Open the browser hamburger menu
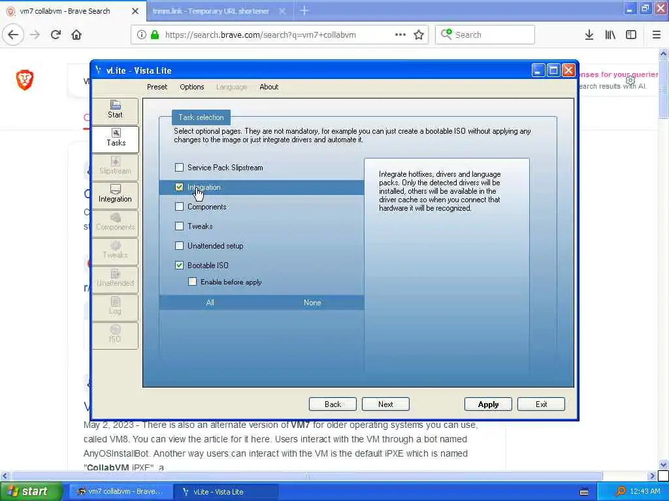Viewport: 669px width, 501px height. 657,35
